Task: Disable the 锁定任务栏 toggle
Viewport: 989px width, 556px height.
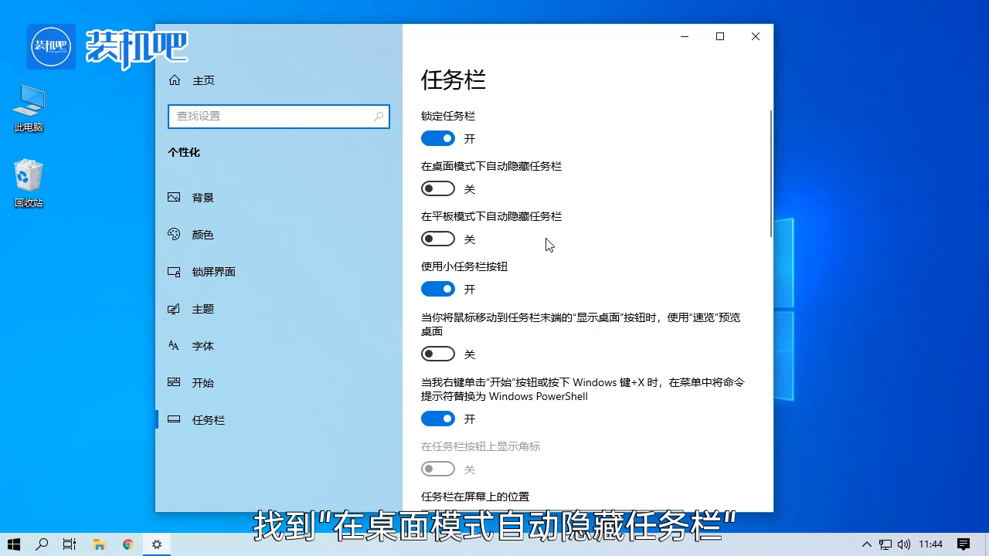Action: pos(438,137)
